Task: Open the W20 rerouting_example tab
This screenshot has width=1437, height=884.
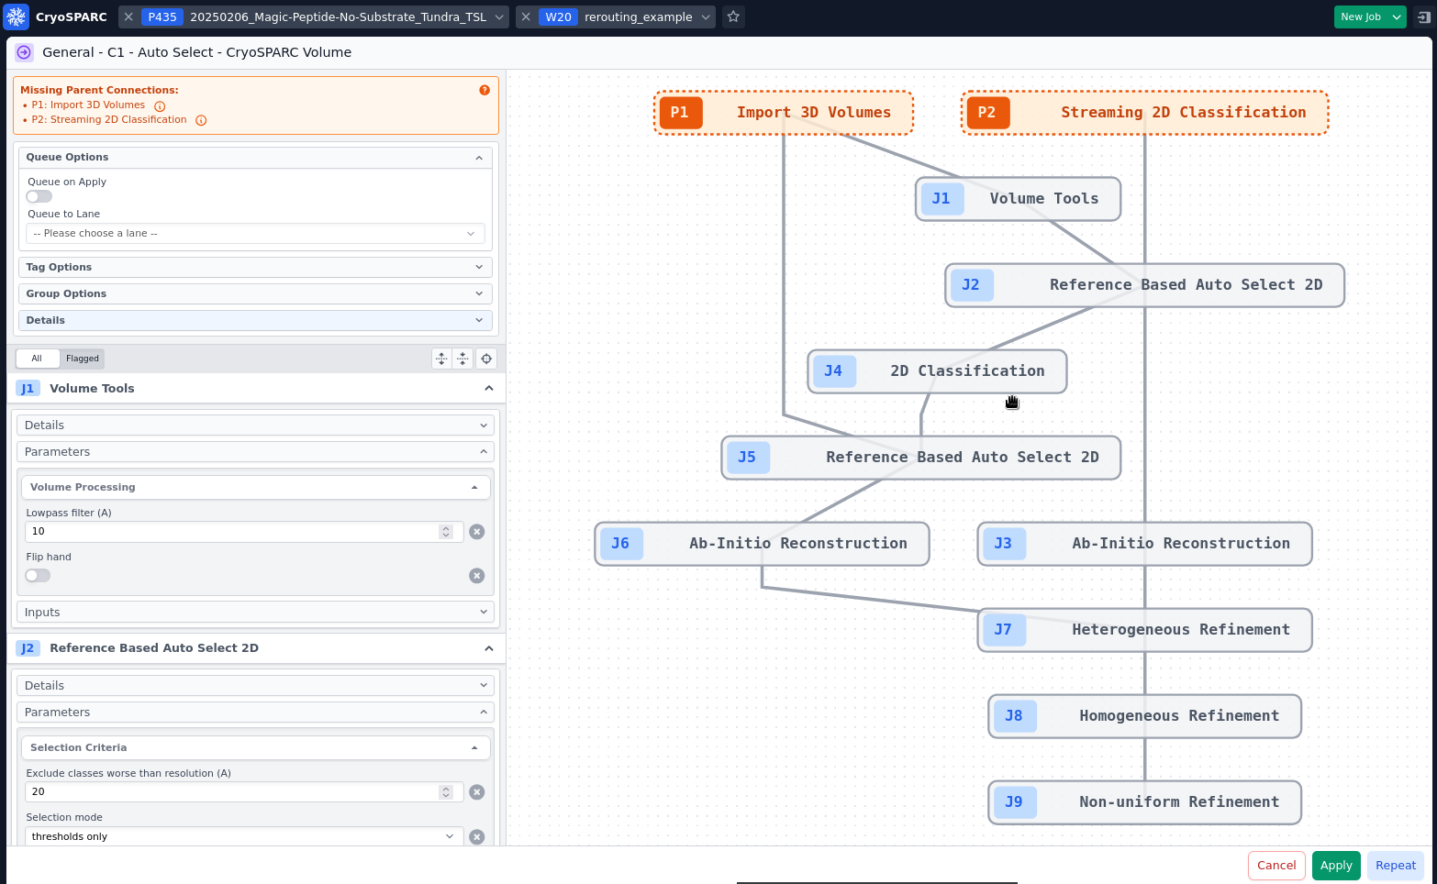Action: click(x=618, y=17)
